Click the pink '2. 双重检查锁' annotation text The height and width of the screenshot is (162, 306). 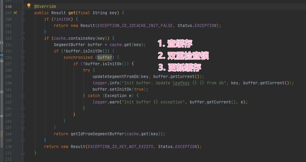click(183, 56)
